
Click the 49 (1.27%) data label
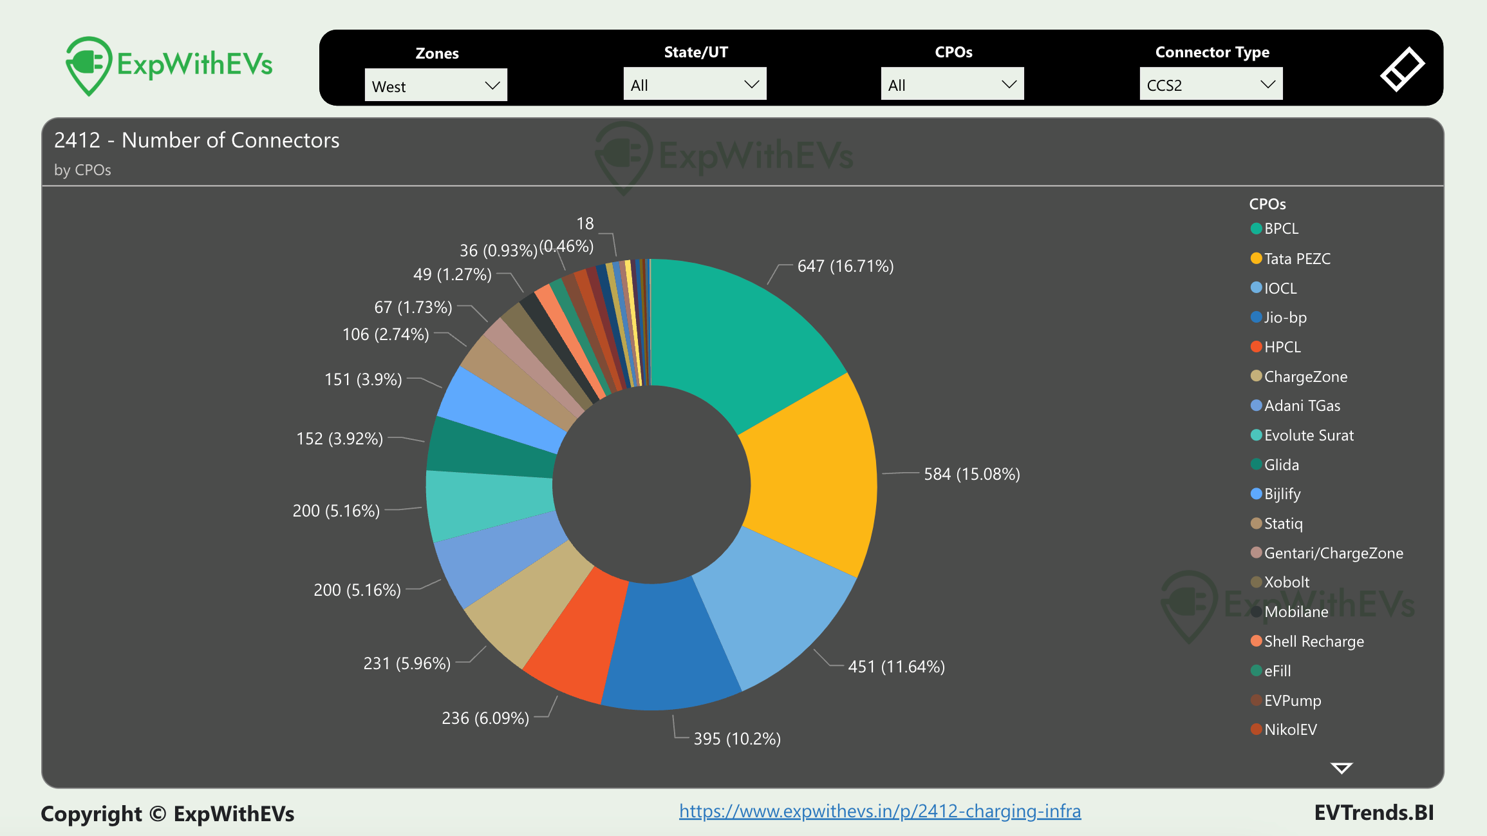pos(452,274)
